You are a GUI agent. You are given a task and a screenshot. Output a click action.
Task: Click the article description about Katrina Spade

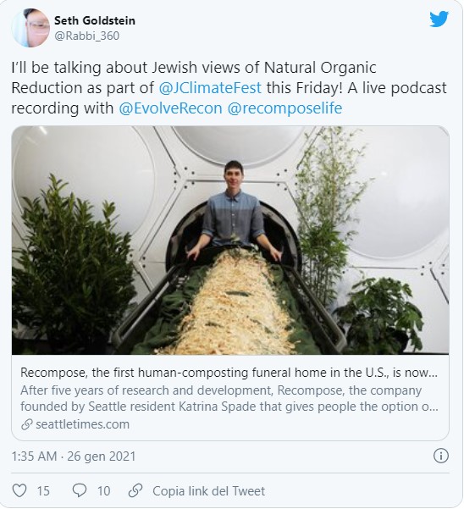click(x=229, y=398)
